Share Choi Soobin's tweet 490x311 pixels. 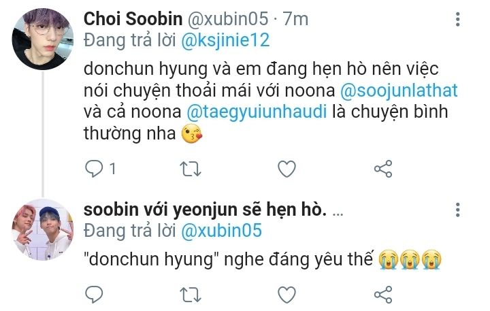coord(385,168)
